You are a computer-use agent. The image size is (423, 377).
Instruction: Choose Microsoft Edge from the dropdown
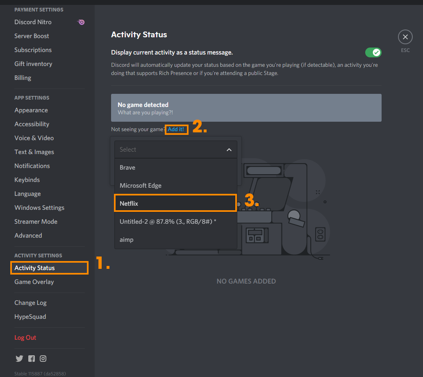point(175,186)
